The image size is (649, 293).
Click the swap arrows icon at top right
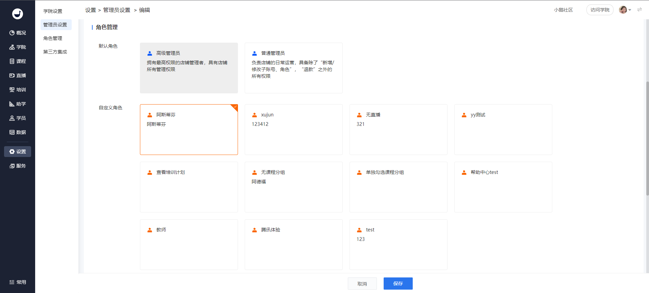coord(640,10)
